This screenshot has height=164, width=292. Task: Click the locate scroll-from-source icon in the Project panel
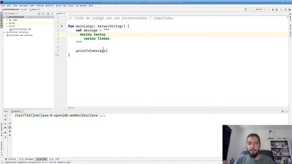pyautogui.click(x=39, y=14)
